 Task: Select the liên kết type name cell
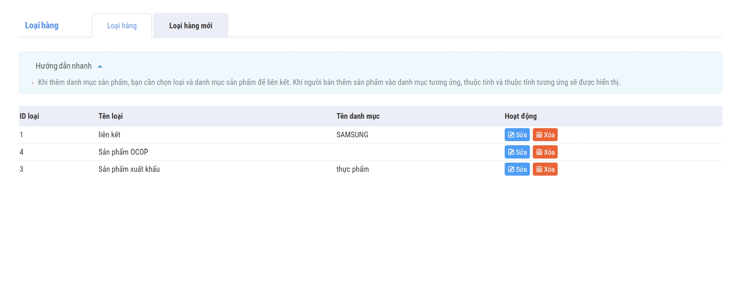(109, 135)
